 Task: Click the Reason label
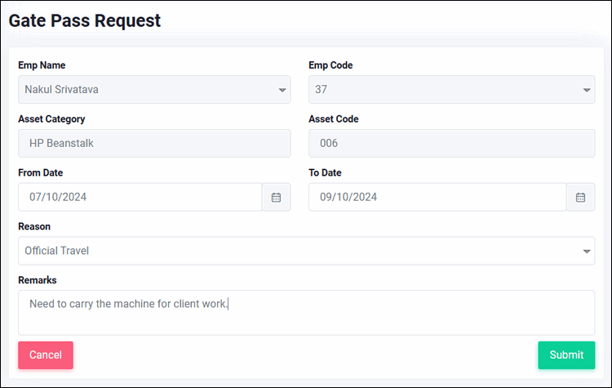[x=34, y=226]
